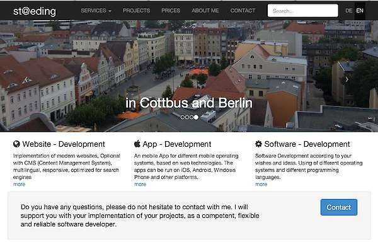Click the 'Do you have any questions' paragraph
Image resolution: width=378 pixels, height=252 pixels.
(140, 215)
